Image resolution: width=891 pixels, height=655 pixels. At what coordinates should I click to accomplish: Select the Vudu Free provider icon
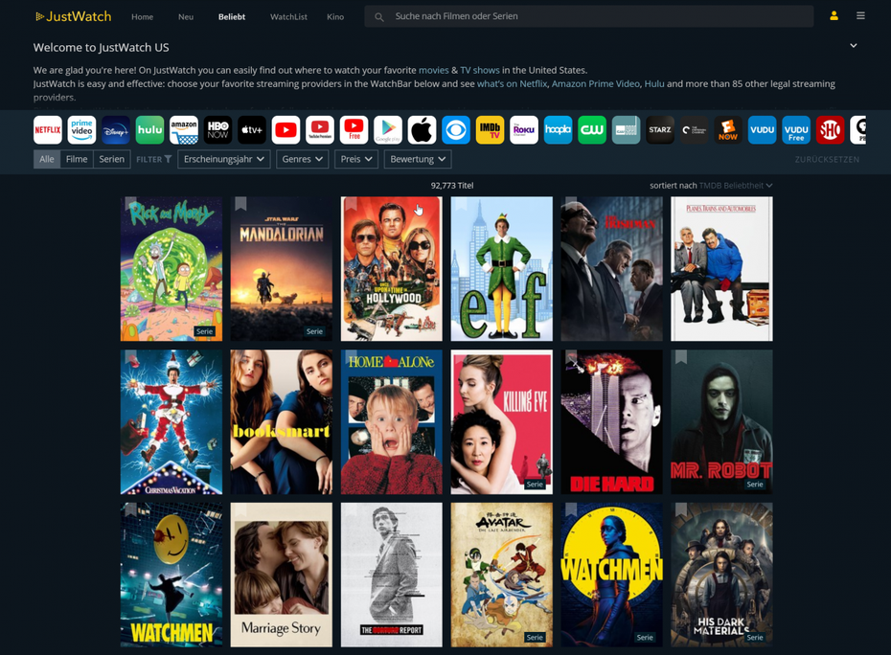pos(796,130)
